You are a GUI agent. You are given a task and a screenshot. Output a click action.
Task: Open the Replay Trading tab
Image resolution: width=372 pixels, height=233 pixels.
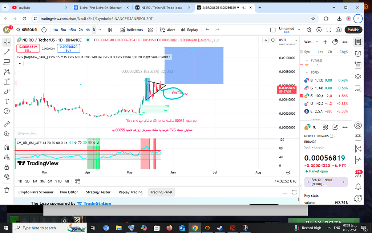[130, 192]
